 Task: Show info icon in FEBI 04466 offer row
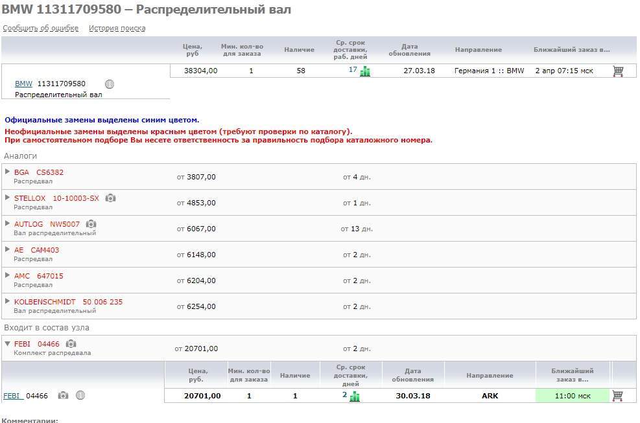pyautogui.click(x=80, y=395)
